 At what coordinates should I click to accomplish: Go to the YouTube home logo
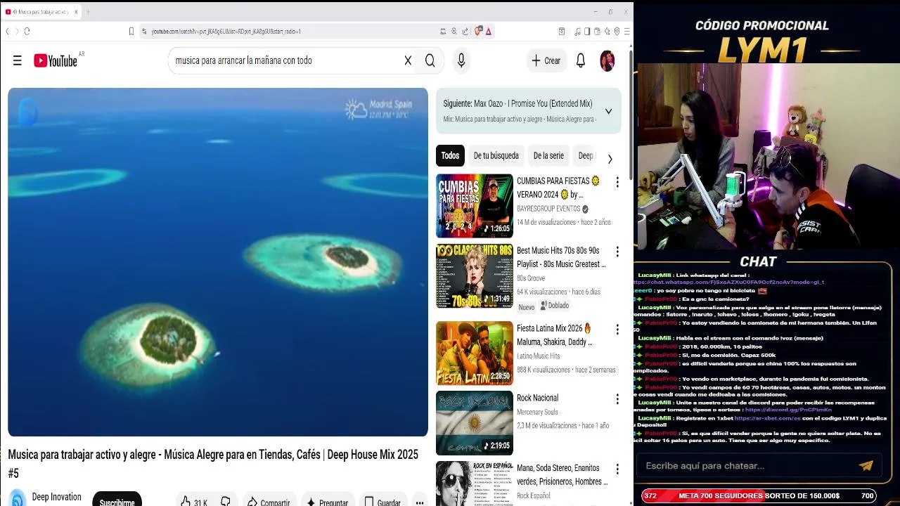[x=56, y=60]
